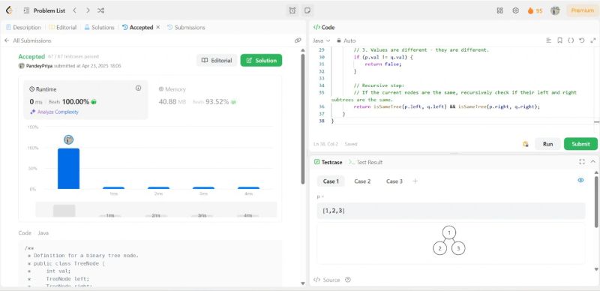Click the format code icon in editor
The height and width of the screenshot is (291, 600).
[x=549, y=40]
